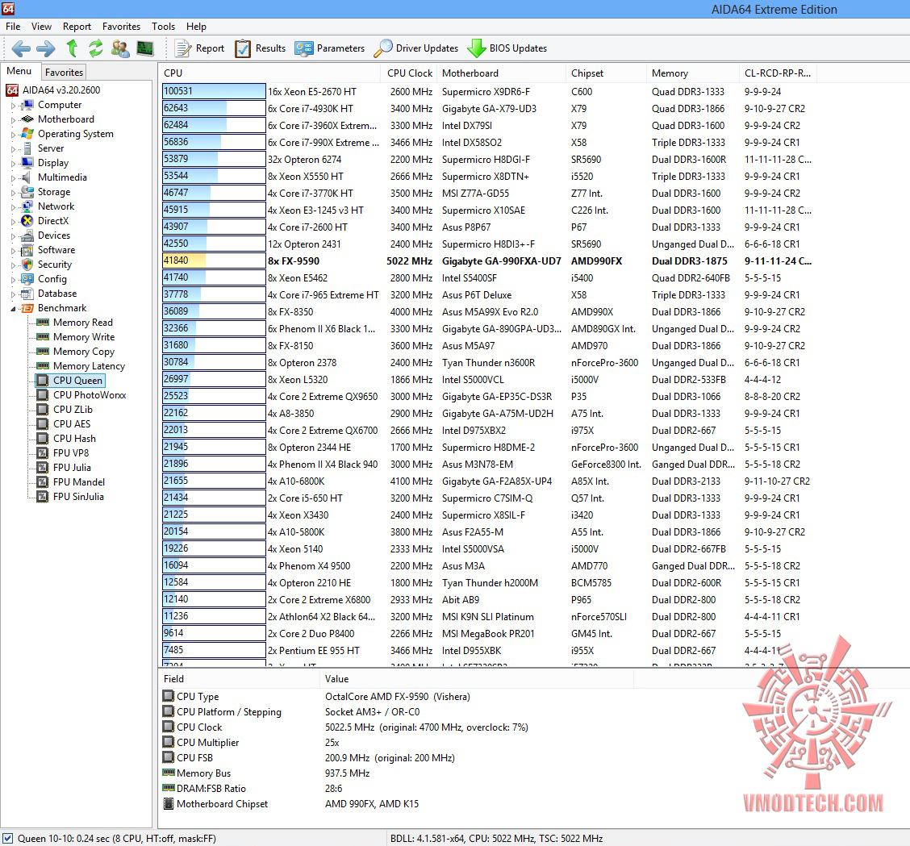Launch Driver Updates magnifier icon
This screenshot has height=846, width=910.
(383, 48)
